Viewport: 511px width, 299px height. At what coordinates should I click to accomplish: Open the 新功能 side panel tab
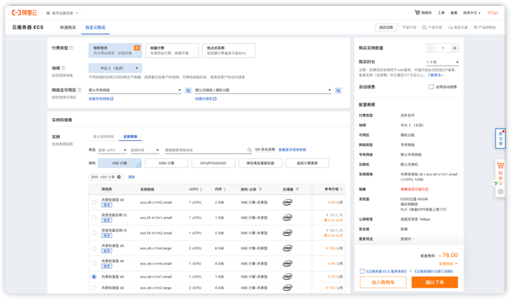500,139
